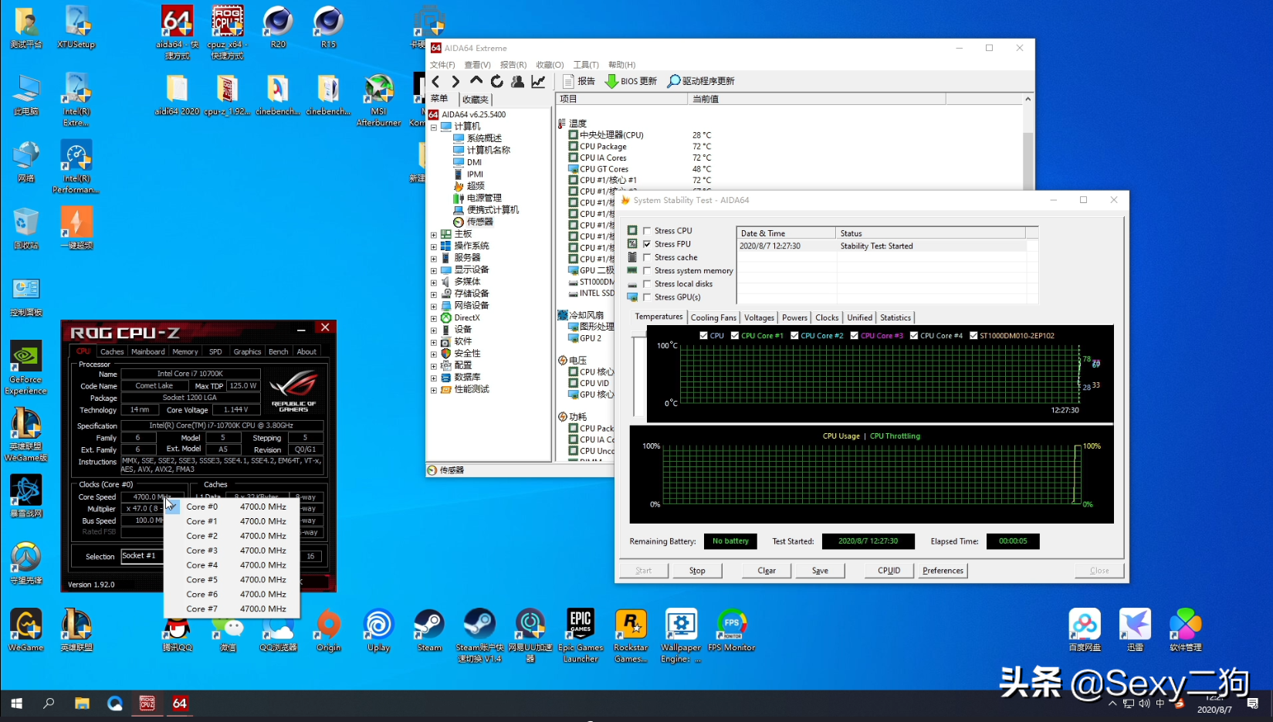Screen dimensions: 1273x722
Task: Click AIDA64 toolbar user favorites icon
Action: click(517, 81)
